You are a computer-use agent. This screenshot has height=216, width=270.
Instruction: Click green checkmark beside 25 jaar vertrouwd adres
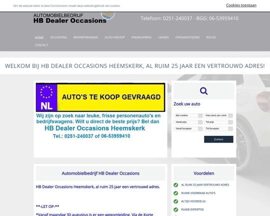pyautogui.click(x=175, y=185)
